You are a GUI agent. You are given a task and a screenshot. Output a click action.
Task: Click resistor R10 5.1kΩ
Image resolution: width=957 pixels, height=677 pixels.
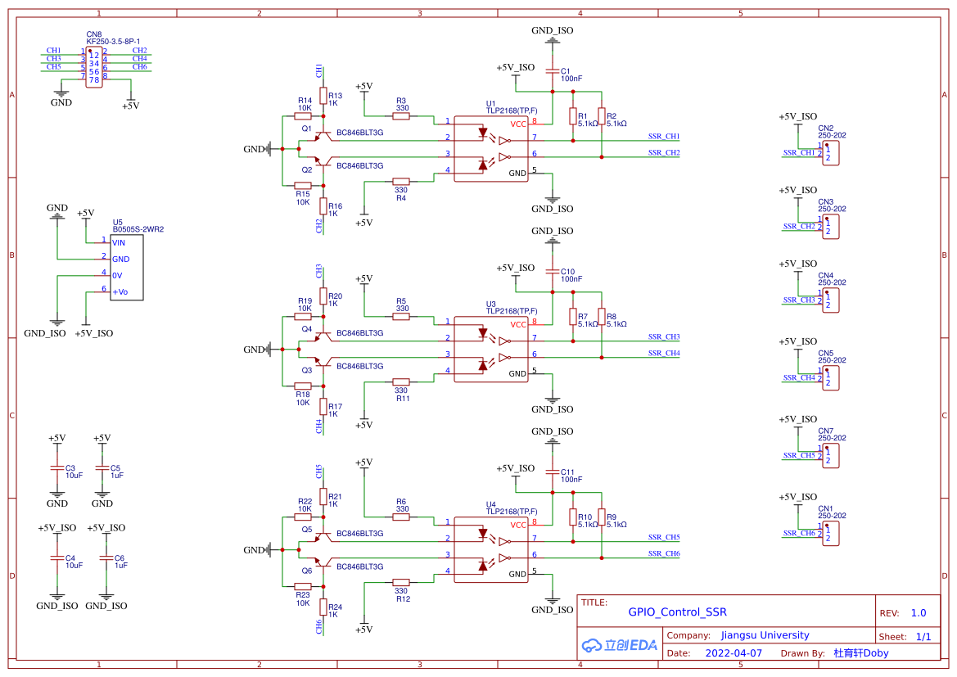pyautogui.click(x=573, y=517)
